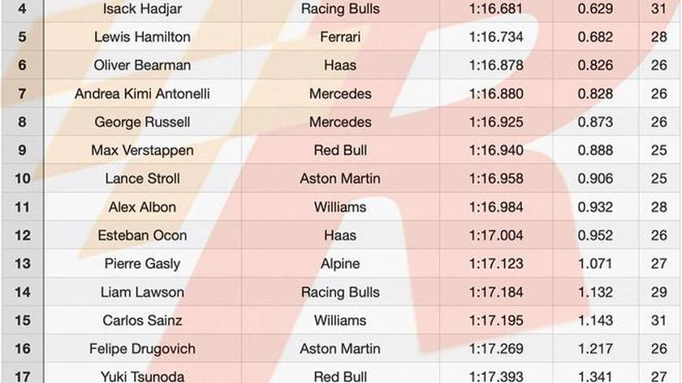Select the Isack Hadjar driver name cell
Image resolution: width=682 pixels, height=383 pixels.
point(142,9)
